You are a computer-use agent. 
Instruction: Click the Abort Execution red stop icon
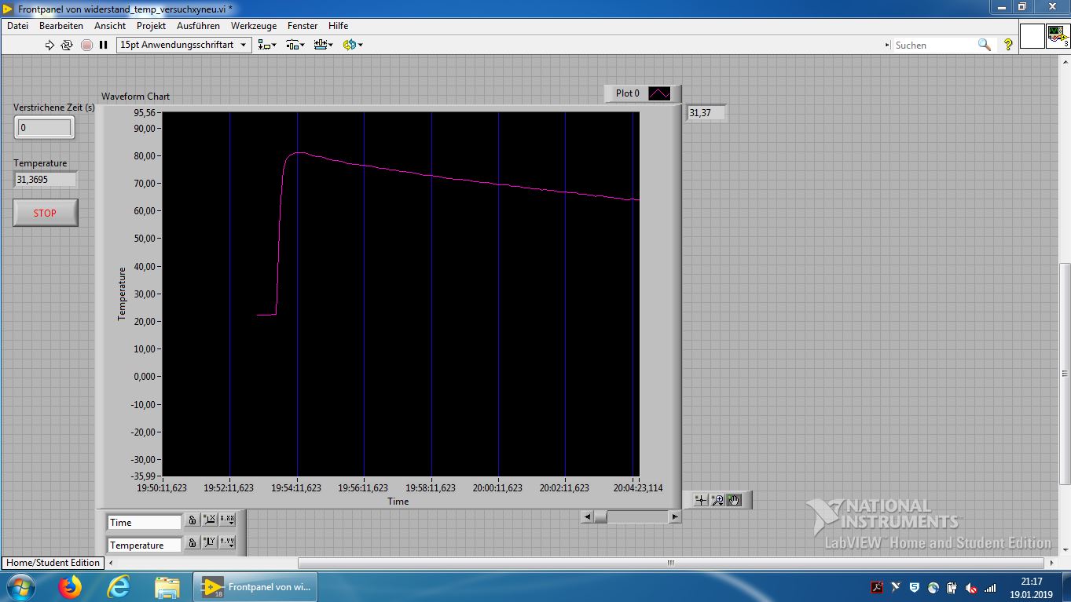pyautogui.click(x=86, y=45)
